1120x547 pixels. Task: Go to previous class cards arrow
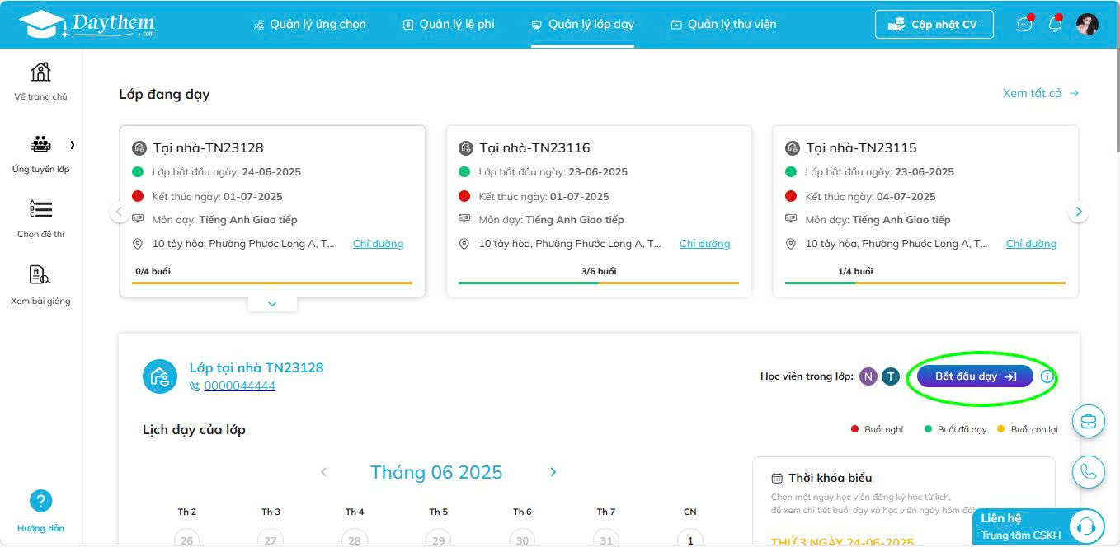coord(120,212)
